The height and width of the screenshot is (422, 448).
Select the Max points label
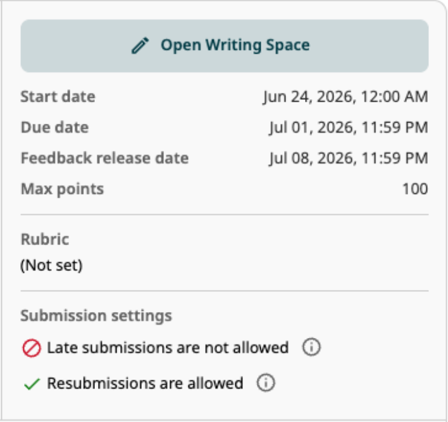pyautogui.click(x=62, y=189)
